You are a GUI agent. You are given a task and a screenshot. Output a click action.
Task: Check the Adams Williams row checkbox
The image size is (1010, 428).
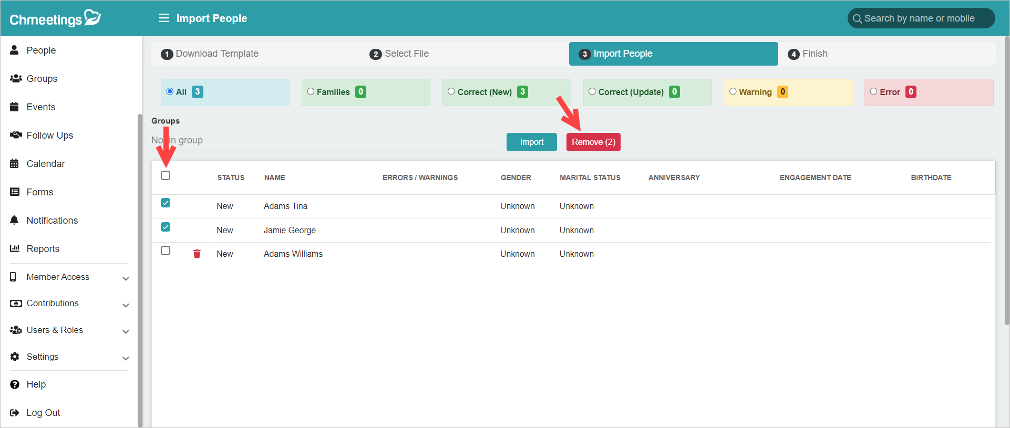166,250
